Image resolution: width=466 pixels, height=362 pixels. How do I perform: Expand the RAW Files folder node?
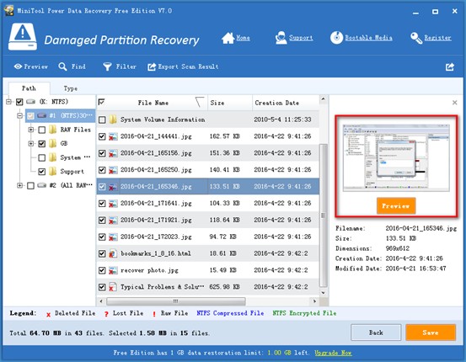tap(31, 130)
